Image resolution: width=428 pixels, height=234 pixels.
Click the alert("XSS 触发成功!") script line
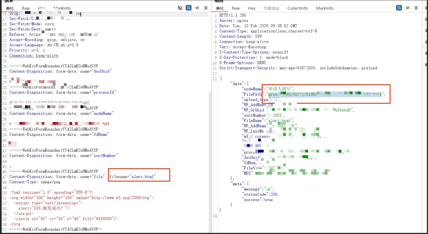click(44, 208)
